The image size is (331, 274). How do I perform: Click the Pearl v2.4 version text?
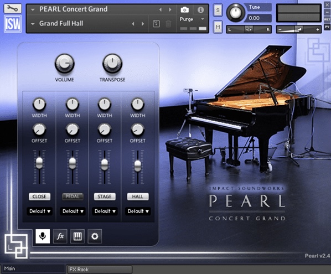317,256
